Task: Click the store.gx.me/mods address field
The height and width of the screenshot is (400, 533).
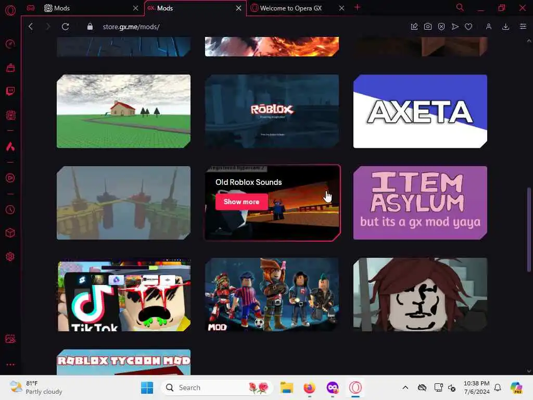Action: [131, 27]
